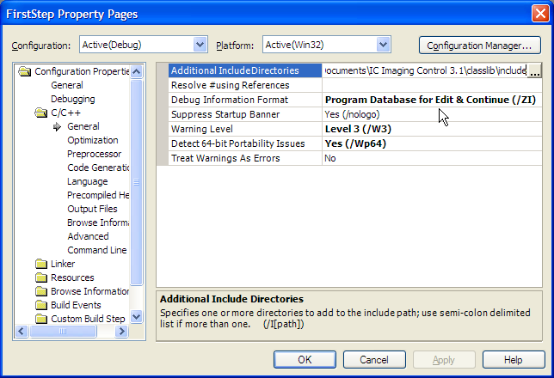Open the include directories browse ellipsis button

tap(534, 71)
